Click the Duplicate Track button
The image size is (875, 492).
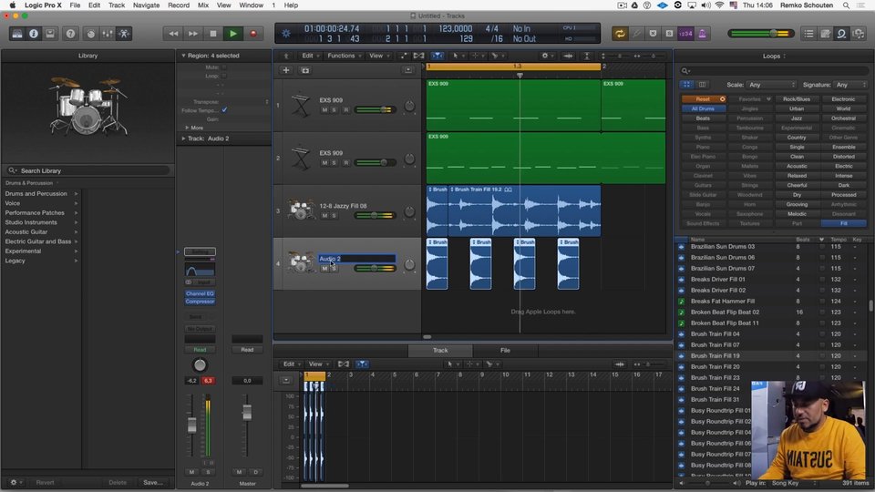pos(305,70)
